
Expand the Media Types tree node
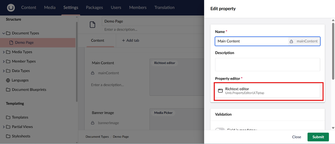pyautogui.click(x=4, y=52)
